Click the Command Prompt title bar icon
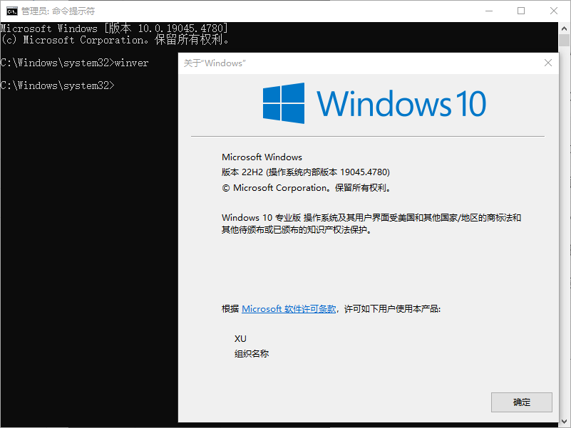 coord(11,11)
